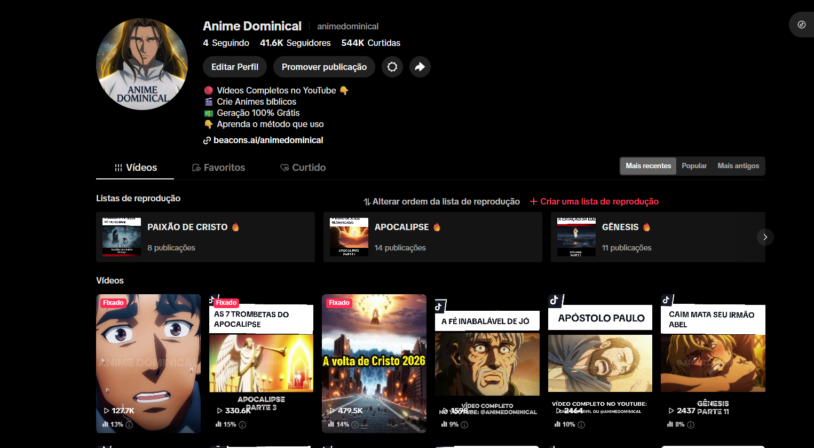Click the circular TikTok note icon at page edge
The width and height of the screenshot is (814, 448).
coord(802,25)
